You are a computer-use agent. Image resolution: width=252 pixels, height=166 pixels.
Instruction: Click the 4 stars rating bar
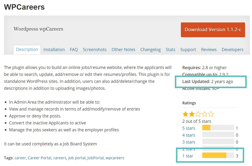coord(218,135)
